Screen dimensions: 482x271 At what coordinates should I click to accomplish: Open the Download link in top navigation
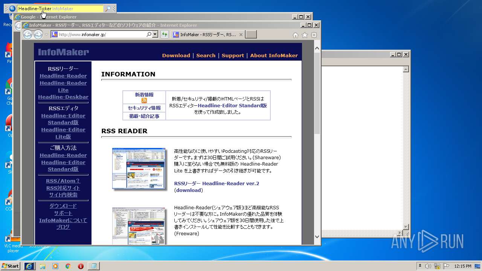point(176,55)
